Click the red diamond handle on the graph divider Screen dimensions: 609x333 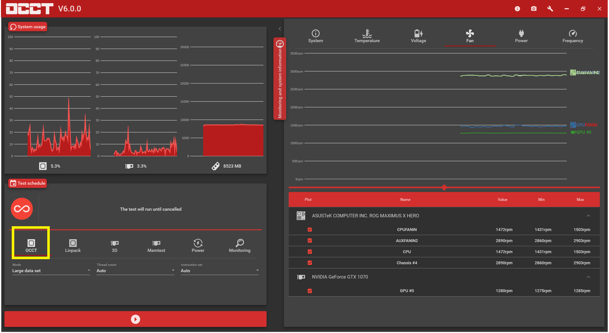(444, 188)
